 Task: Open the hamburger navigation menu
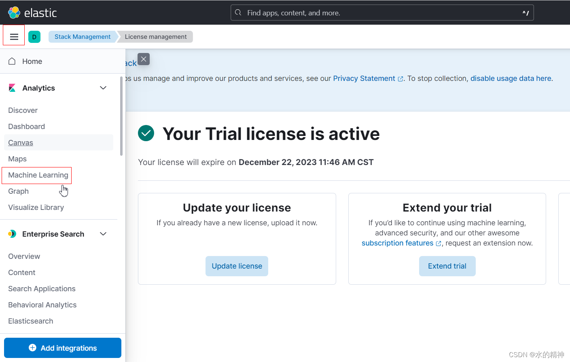tap(14, 36)
